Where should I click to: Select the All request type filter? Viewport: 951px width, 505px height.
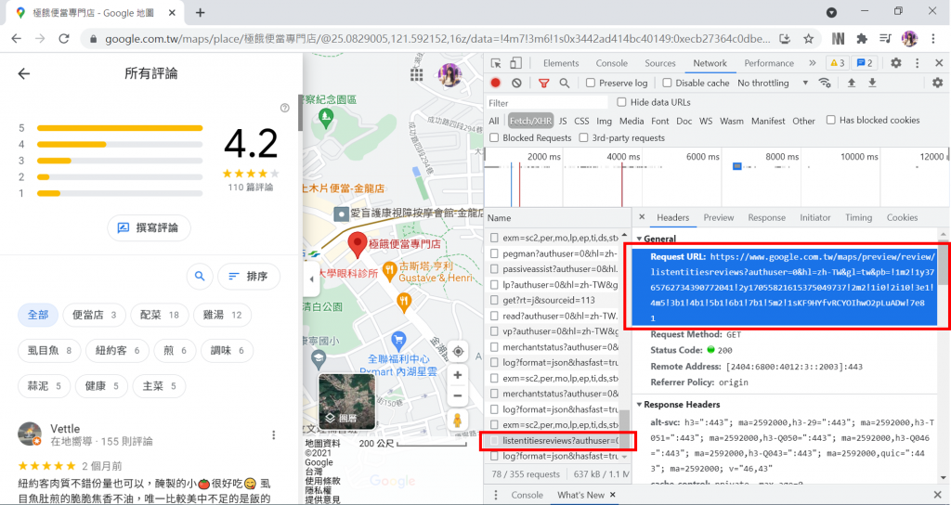(x=494, y=122)
